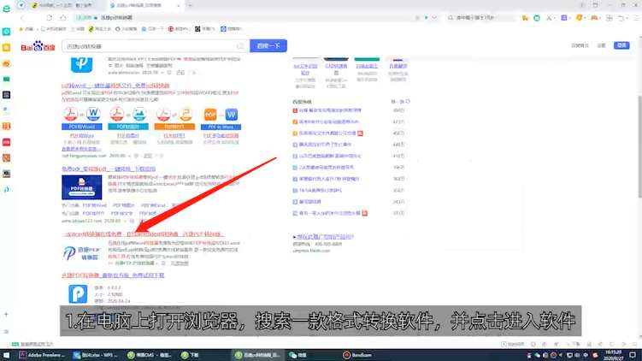Open WeChat from the taskbar
Viewport: 642px width, 361px height.
(297, 355)
